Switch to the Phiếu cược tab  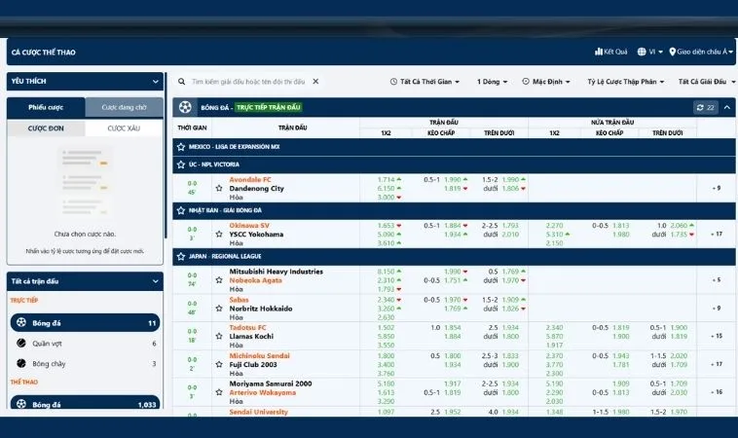pyautogui.click(x=46, y=107)
